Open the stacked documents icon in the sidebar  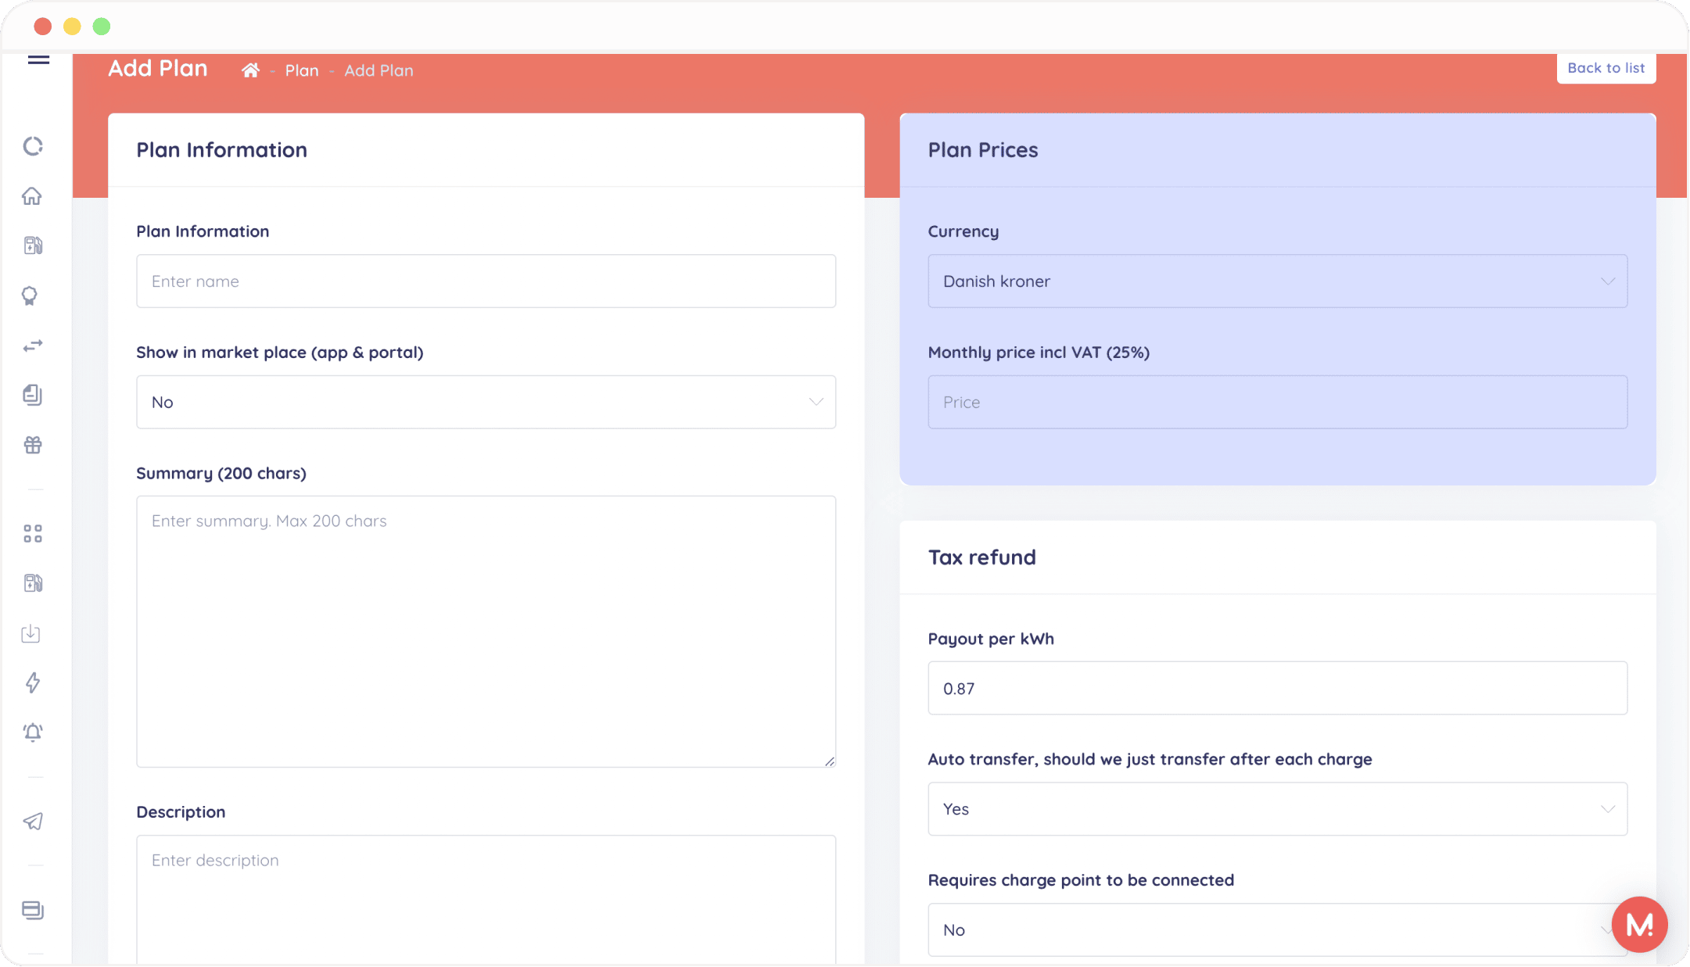[33, 395]
